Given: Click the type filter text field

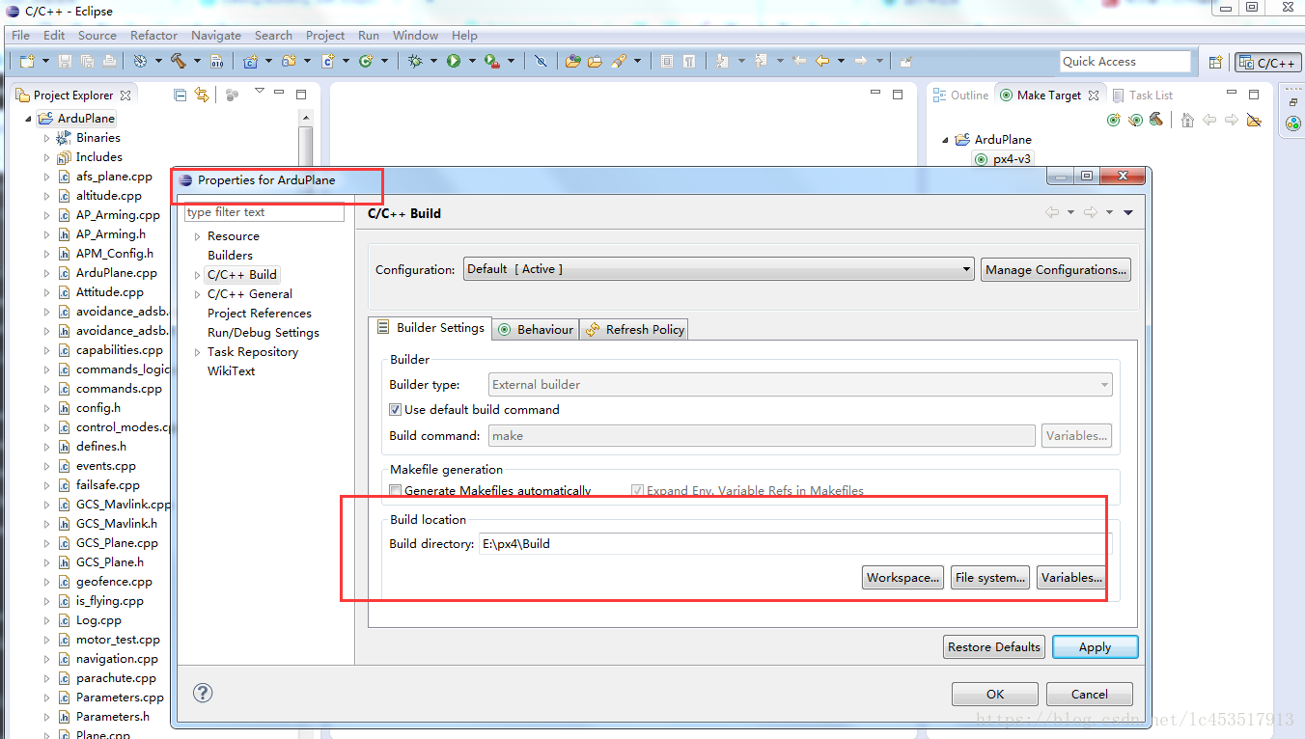Looking at the screenshot, I should click(264, 212).
